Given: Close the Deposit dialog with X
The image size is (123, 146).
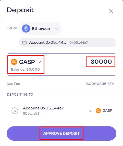Looking at the screenshot, I should 111,11.
